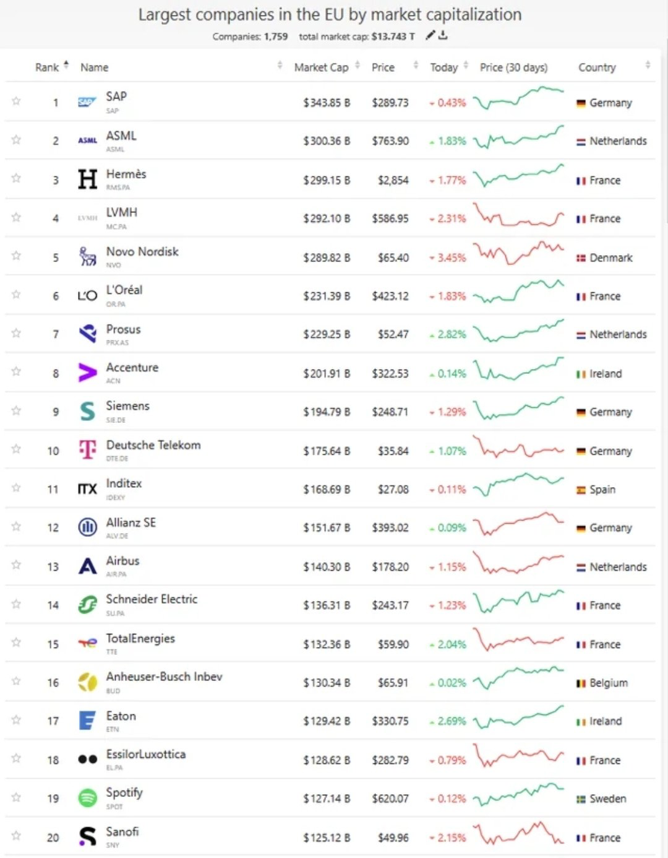Click the Eaton E logo
Viewport: 668px width, 858px height.
(x=87, y=721)
